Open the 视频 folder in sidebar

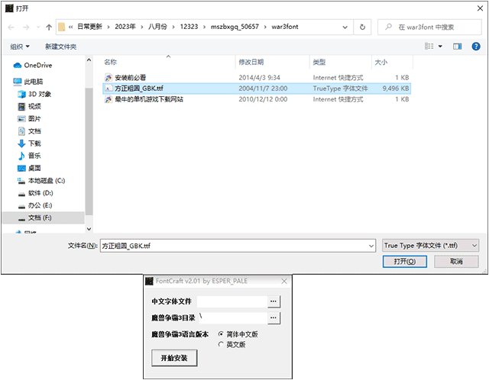click(x=29, y=107)
